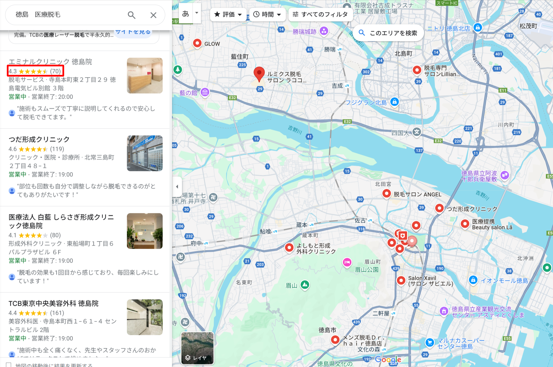Open the 時間 hours filter dropdown
This screenshot has width=553, height=367.
tap(267, 14)
